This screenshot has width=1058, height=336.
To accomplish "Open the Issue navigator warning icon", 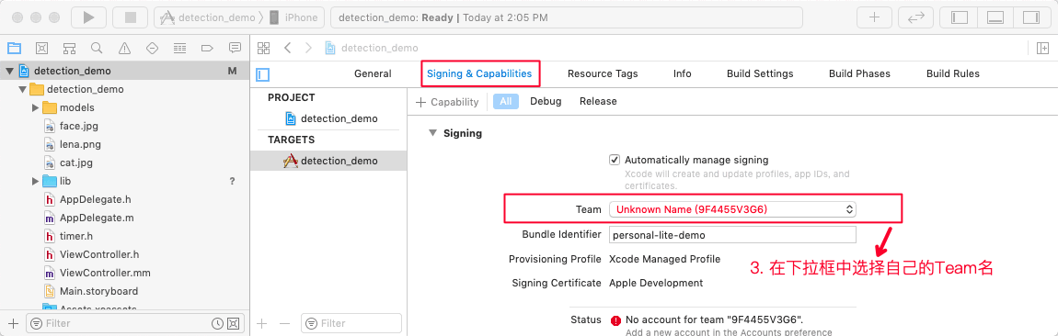I will 124,48.
